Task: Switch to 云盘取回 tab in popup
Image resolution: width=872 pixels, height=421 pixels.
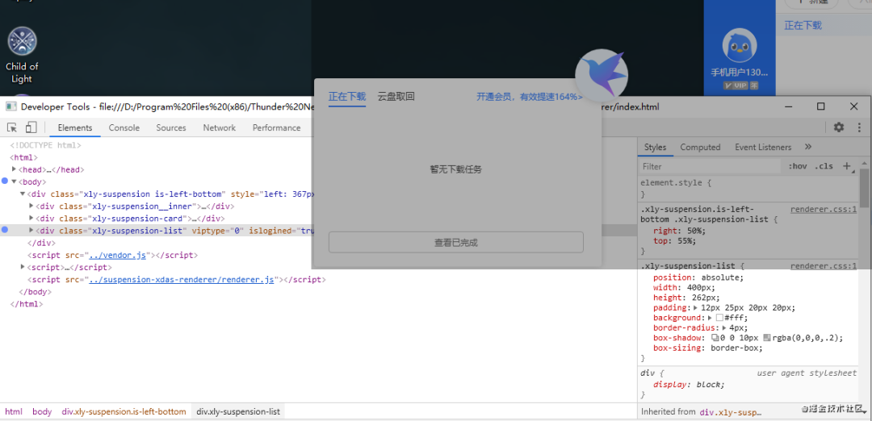Action: click(396, 97)
